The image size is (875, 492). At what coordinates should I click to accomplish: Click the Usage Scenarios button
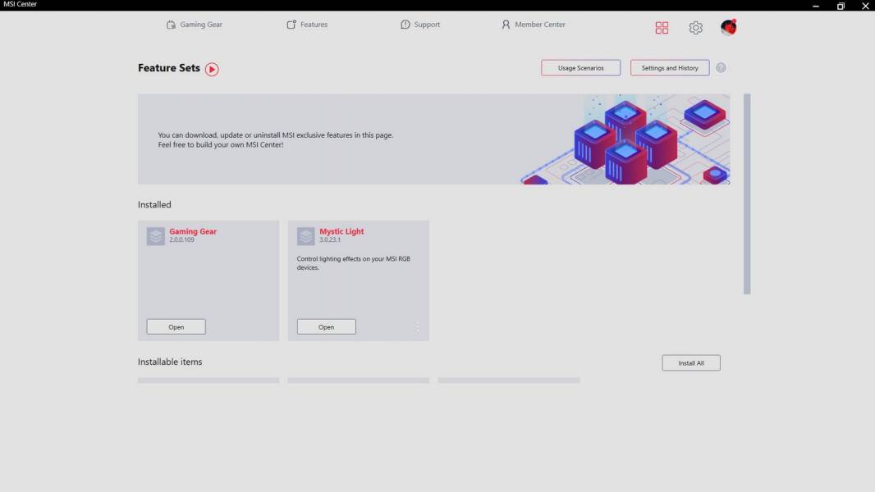tap(580, 68)
